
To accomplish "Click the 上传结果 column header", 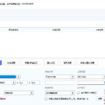I will click(x=99, y=30).
